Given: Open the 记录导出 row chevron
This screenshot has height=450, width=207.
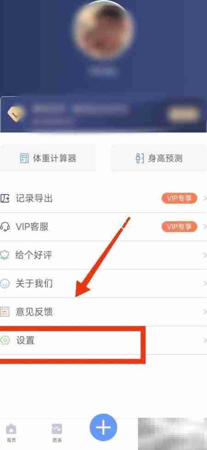Looking at the screenshot, I should coord(205,198).
